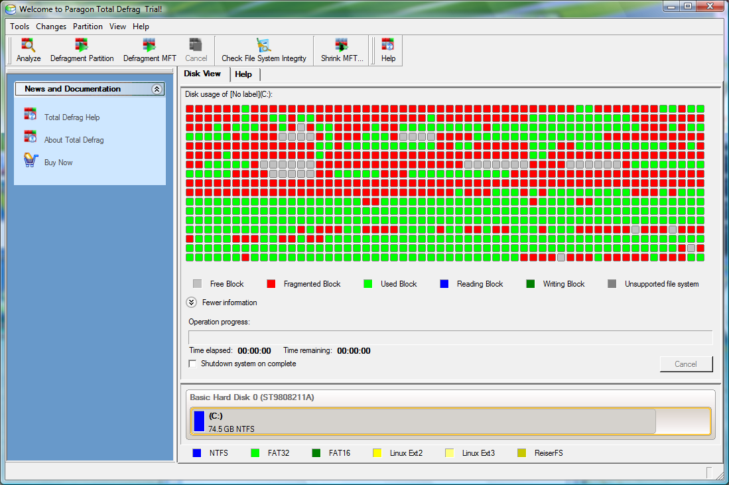Click the 'Disk usage of [No label](C:):' label
The image size is (729, 485).
229,94
